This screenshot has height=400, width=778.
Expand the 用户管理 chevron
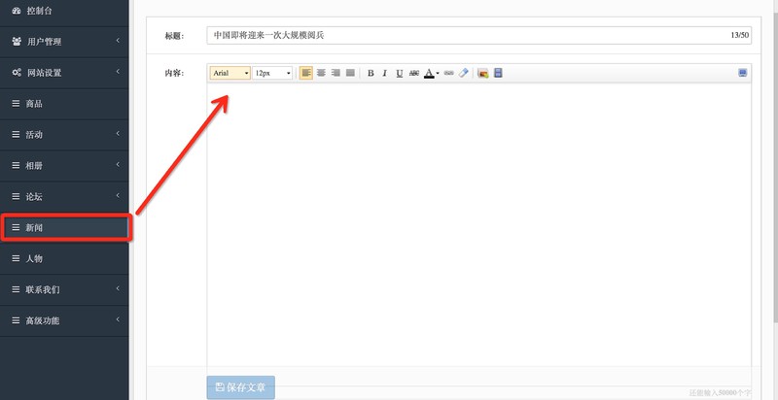point(118,41)
